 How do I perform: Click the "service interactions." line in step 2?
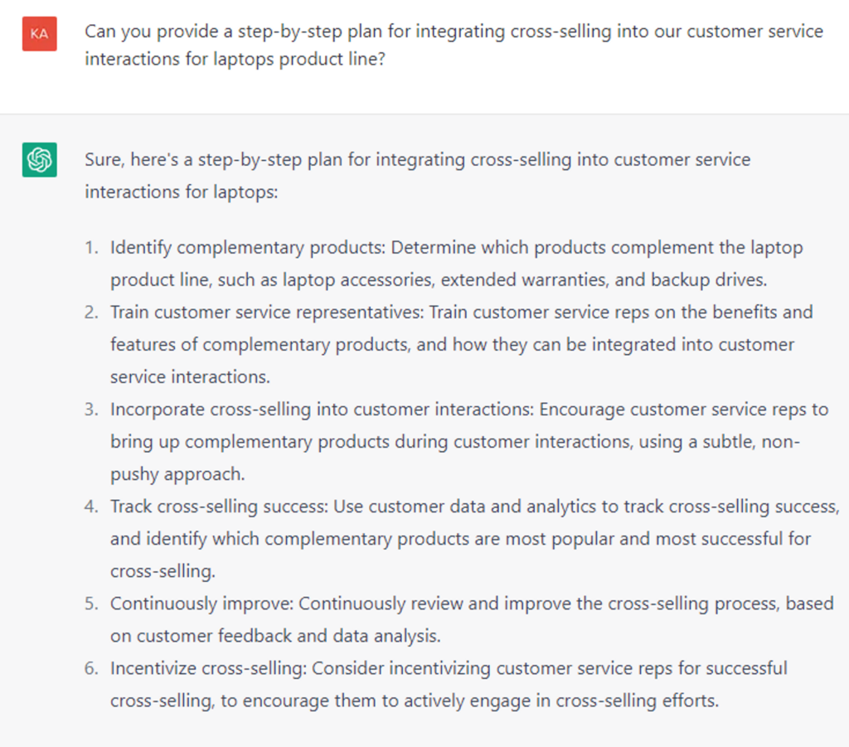(x=190, y=377)
